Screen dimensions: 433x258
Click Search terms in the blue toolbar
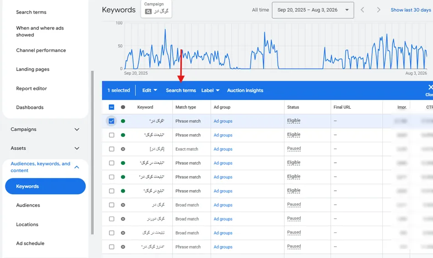point(181,90)
